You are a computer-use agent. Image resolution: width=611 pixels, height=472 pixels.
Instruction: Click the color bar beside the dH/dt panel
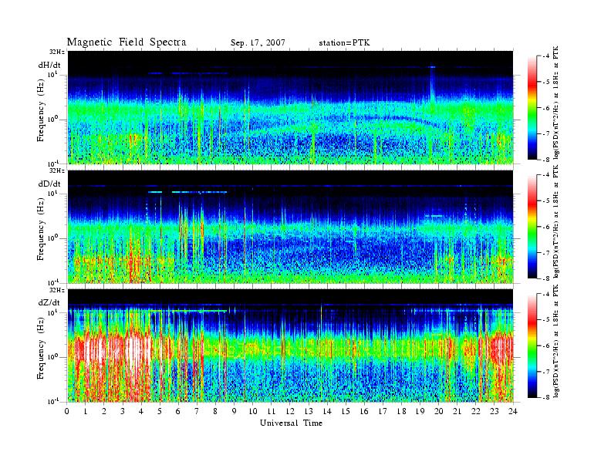tap(532, 108)
